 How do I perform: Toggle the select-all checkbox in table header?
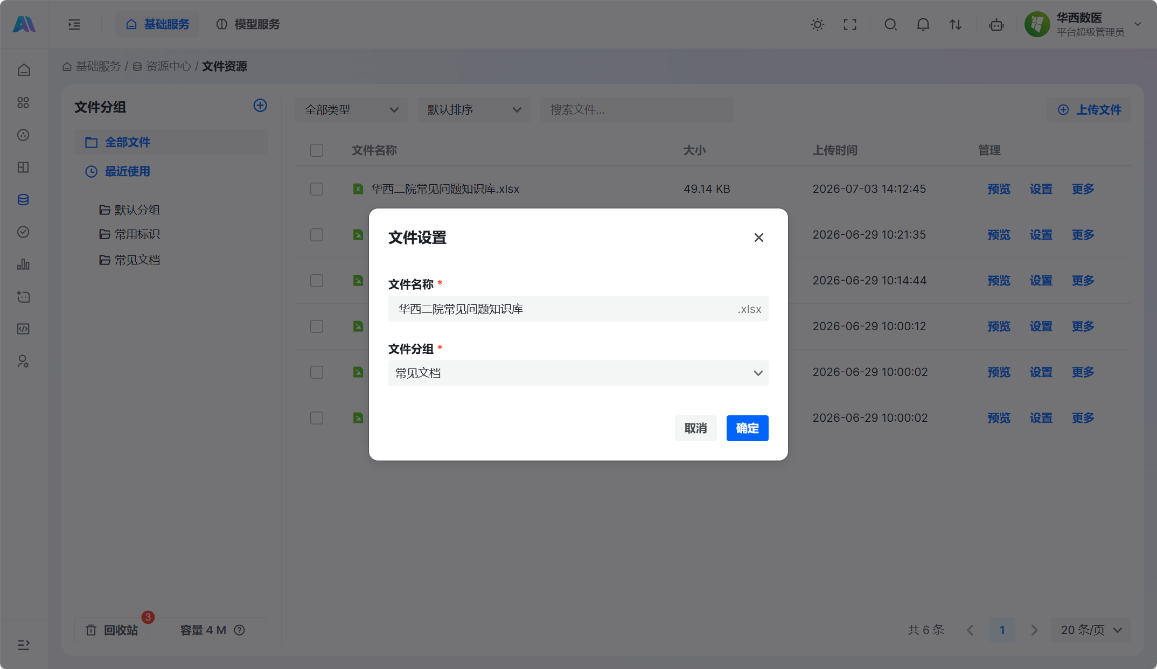pyautogui.click(x=317, y=150)
